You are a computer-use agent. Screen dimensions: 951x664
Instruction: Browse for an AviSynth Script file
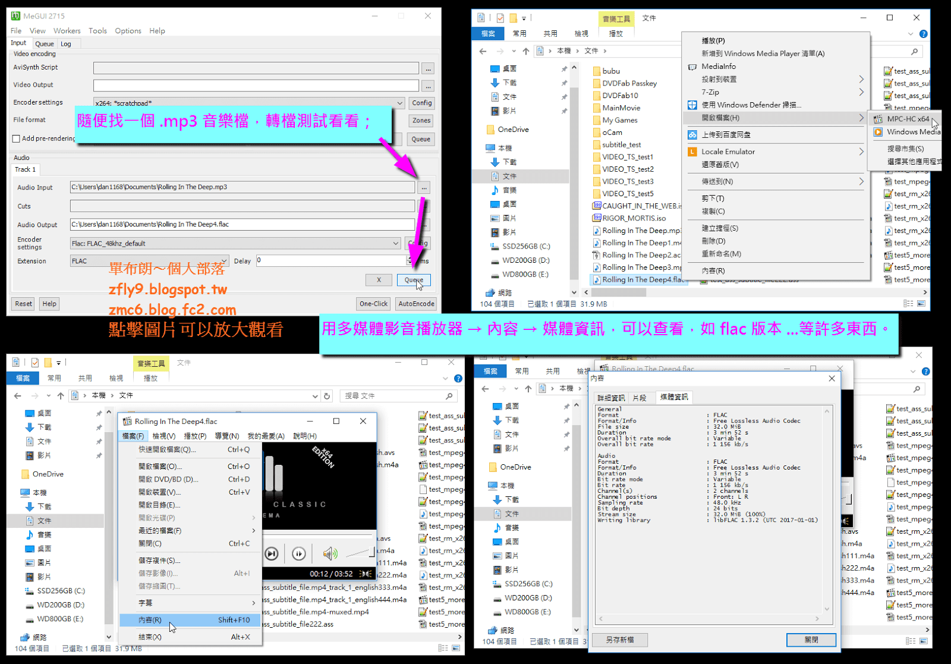(428, 69)
